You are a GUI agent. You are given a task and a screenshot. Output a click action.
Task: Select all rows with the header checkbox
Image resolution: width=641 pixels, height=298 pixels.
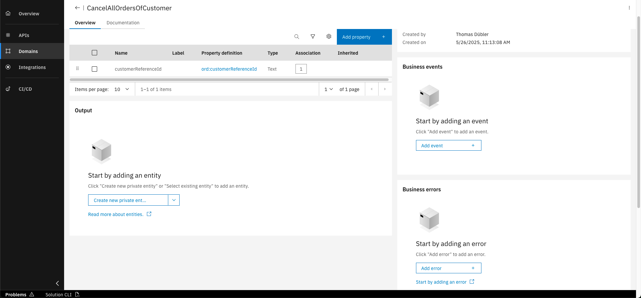click(94, 53)
